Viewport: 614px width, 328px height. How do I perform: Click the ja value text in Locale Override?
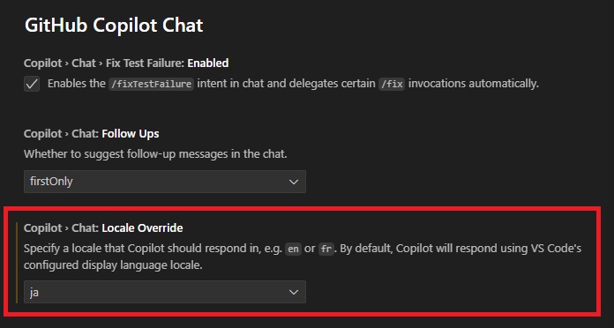(34, 293)
